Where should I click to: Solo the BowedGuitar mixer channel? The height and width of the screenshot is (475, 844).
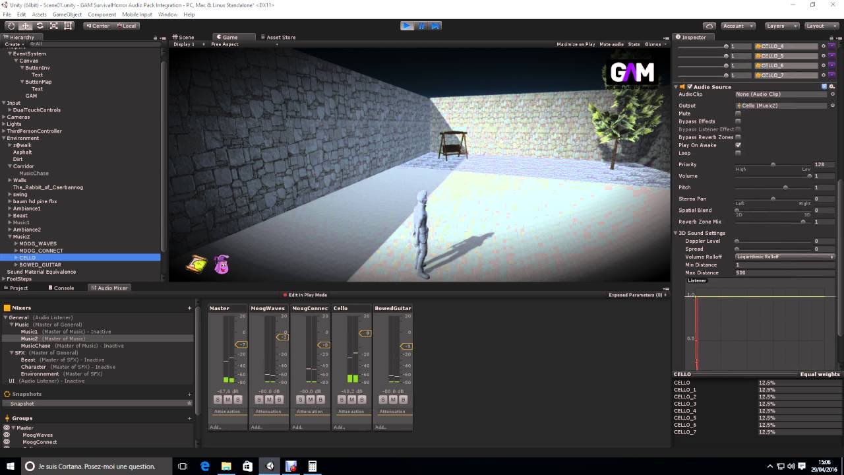(x=383, y=399)
